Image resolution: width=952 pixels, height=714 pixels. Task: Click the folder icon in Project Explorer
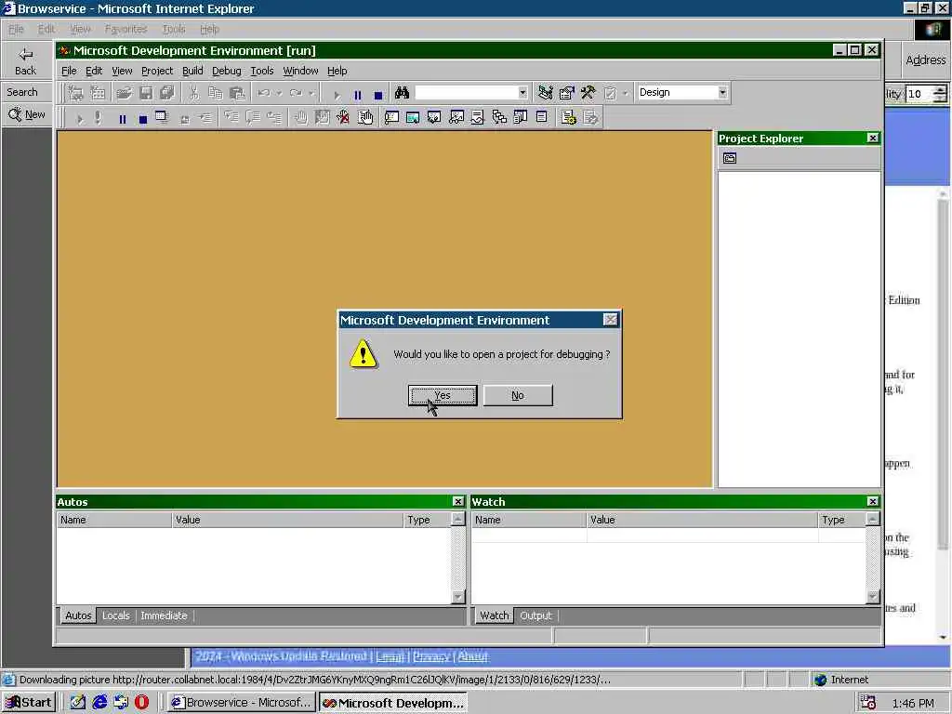[x=729, y=158]
